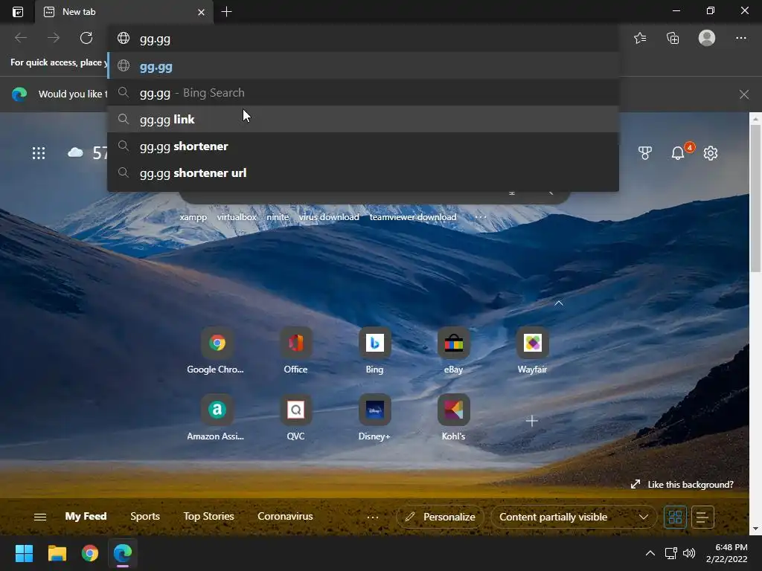This screenshot has height=571, width=762.
Task: Refresh the page with reload icon
Action: [86, 38]
